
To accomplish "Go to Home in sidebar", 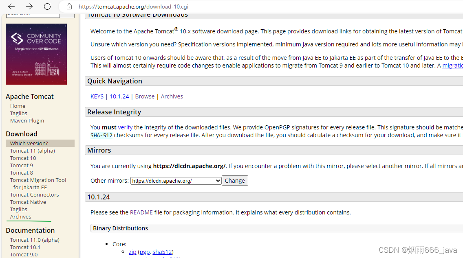I will pyautogui.click(x=18, y=106).
